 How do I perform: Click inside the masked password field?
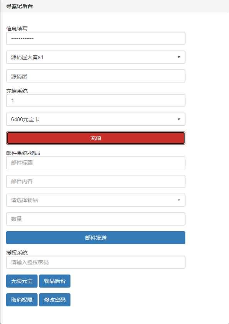[x=95, y=38]
